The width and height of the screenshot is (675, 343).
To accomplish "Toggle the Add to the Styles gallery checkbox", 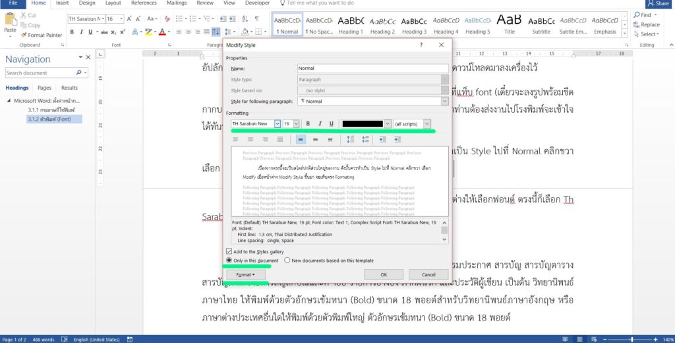I will click(229, 251).
